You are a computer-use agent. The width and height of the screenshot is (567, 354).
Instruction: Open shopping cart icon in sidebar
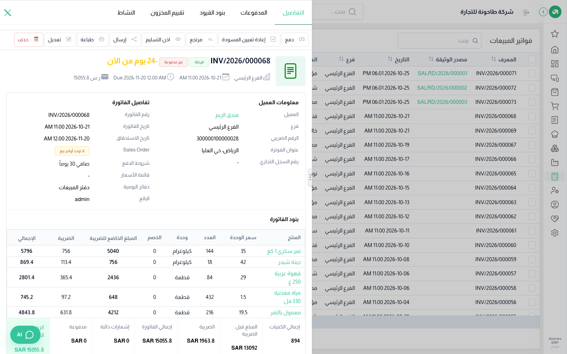coord(555,106)
